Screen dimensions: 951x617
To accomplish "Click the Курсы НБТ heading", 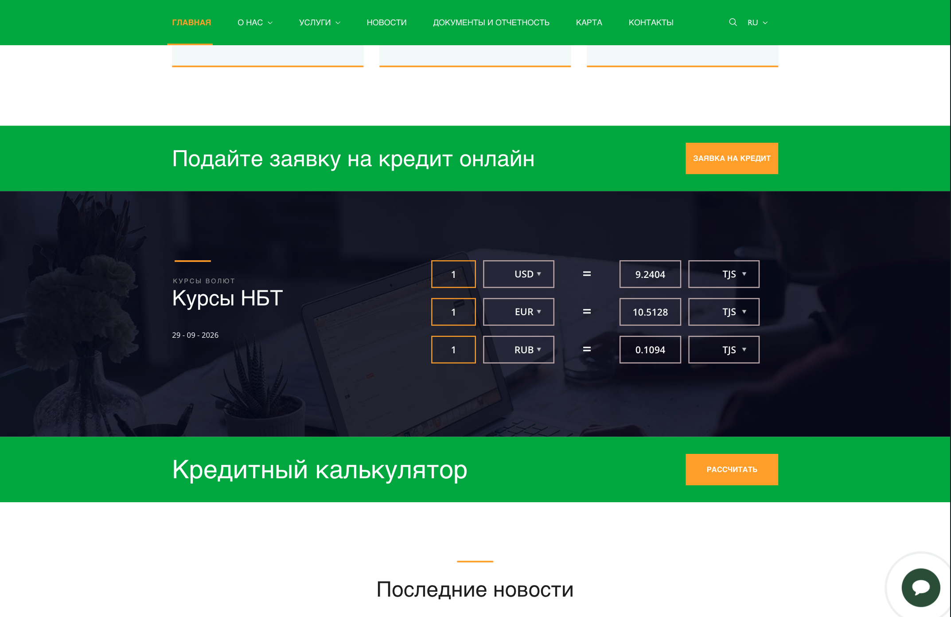I will pyautogui.click(x=227, y=298).
